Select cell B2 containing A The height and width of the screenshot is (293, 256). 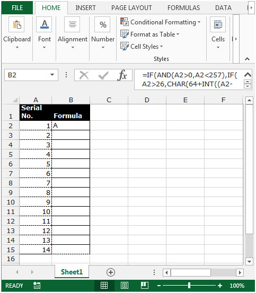tap(71, 126)
